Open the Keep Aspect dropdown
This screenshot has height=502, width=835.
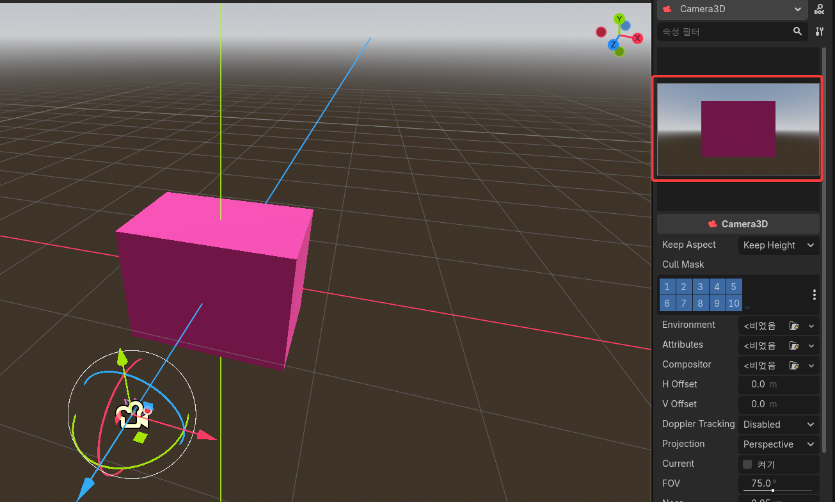(x=778, y=245)
